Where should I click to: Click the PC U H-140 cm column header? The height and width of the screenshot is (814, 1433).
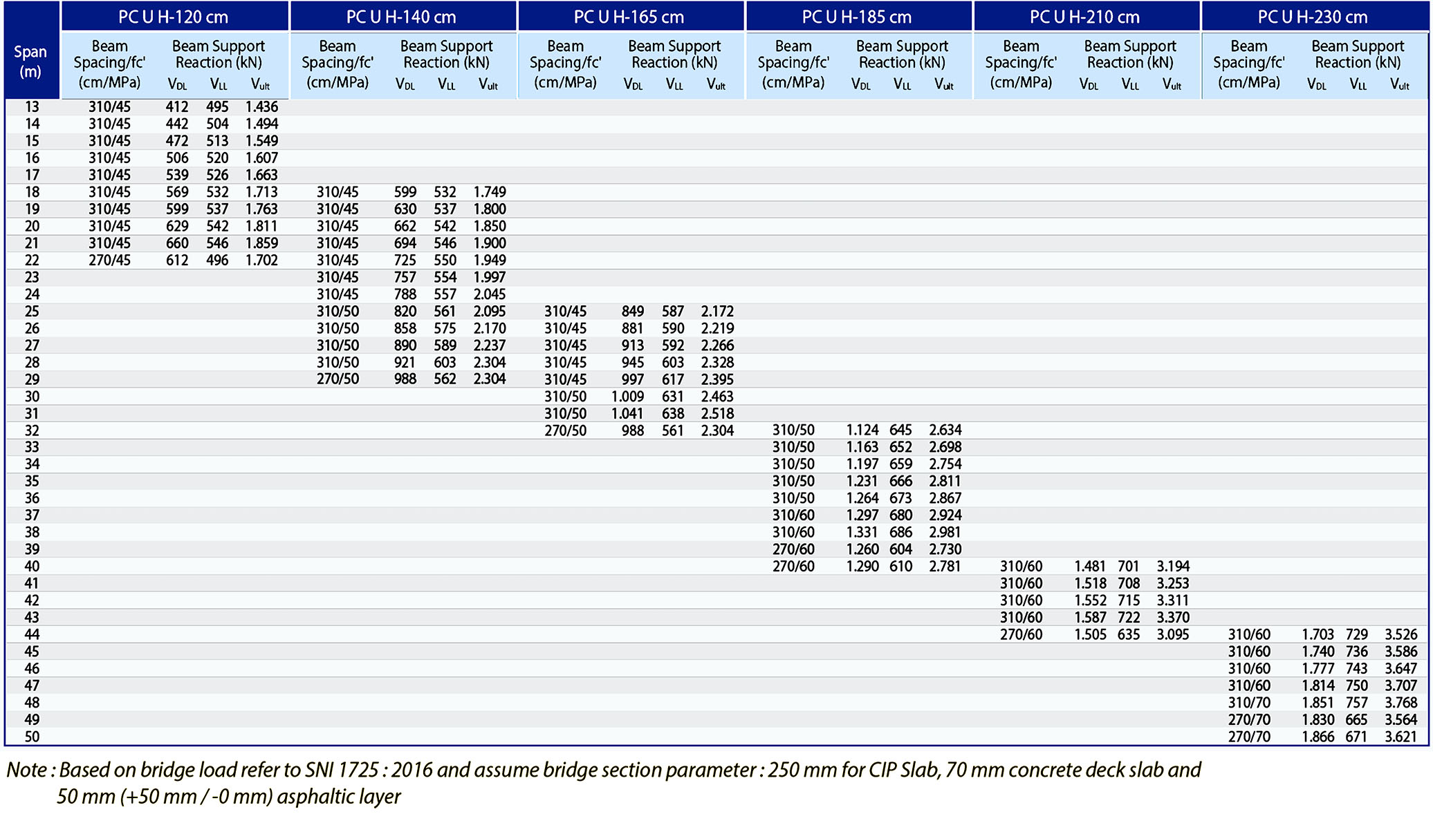tap(401, 17)
